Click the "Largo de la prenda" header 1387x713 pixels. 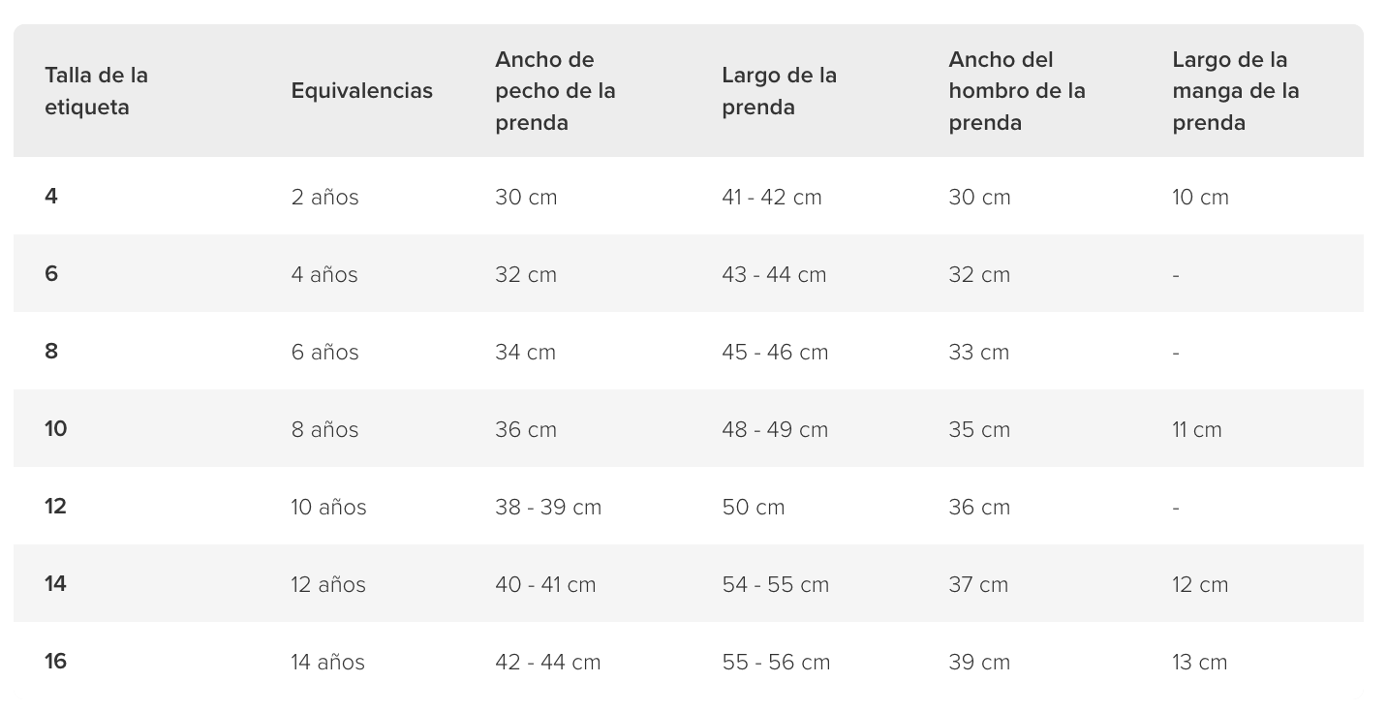click(x=779, y=91)
